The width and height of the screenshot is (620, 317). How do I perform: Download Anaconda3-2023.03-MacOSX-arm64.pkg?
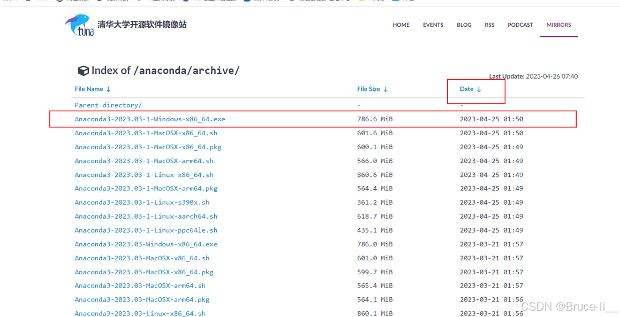coord(142,300)
